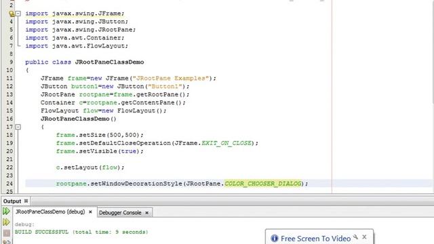Click the lightbulb hint icon beside the JFrame import
Viewport: 434px width, 244px height.
(x=12, y=14)
